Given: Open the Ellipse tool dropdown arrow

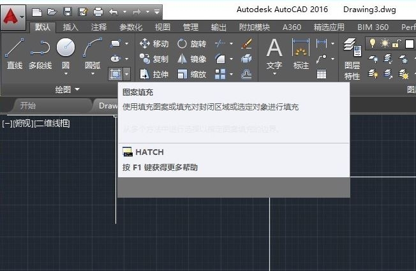Looking at the screenshot, I should pyautogui.click(x=126, y=59).
